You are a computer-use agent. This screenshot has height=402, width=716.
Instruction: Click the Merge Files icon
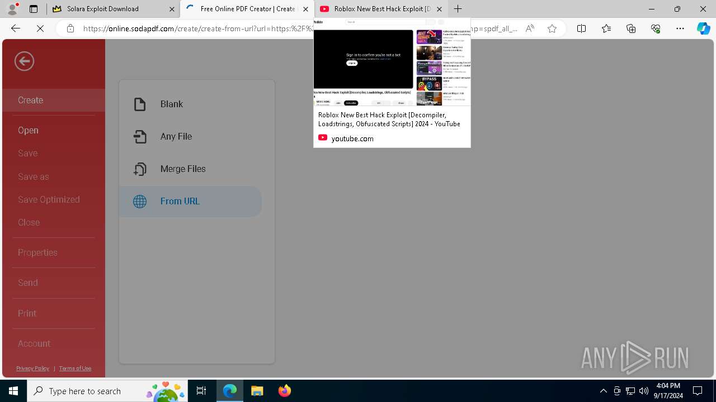click(x=140, y=169)
